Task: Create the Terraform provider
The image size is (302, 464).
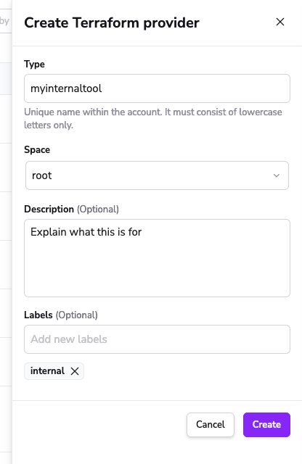Action: pyautogui.click(x=266, y=425)
